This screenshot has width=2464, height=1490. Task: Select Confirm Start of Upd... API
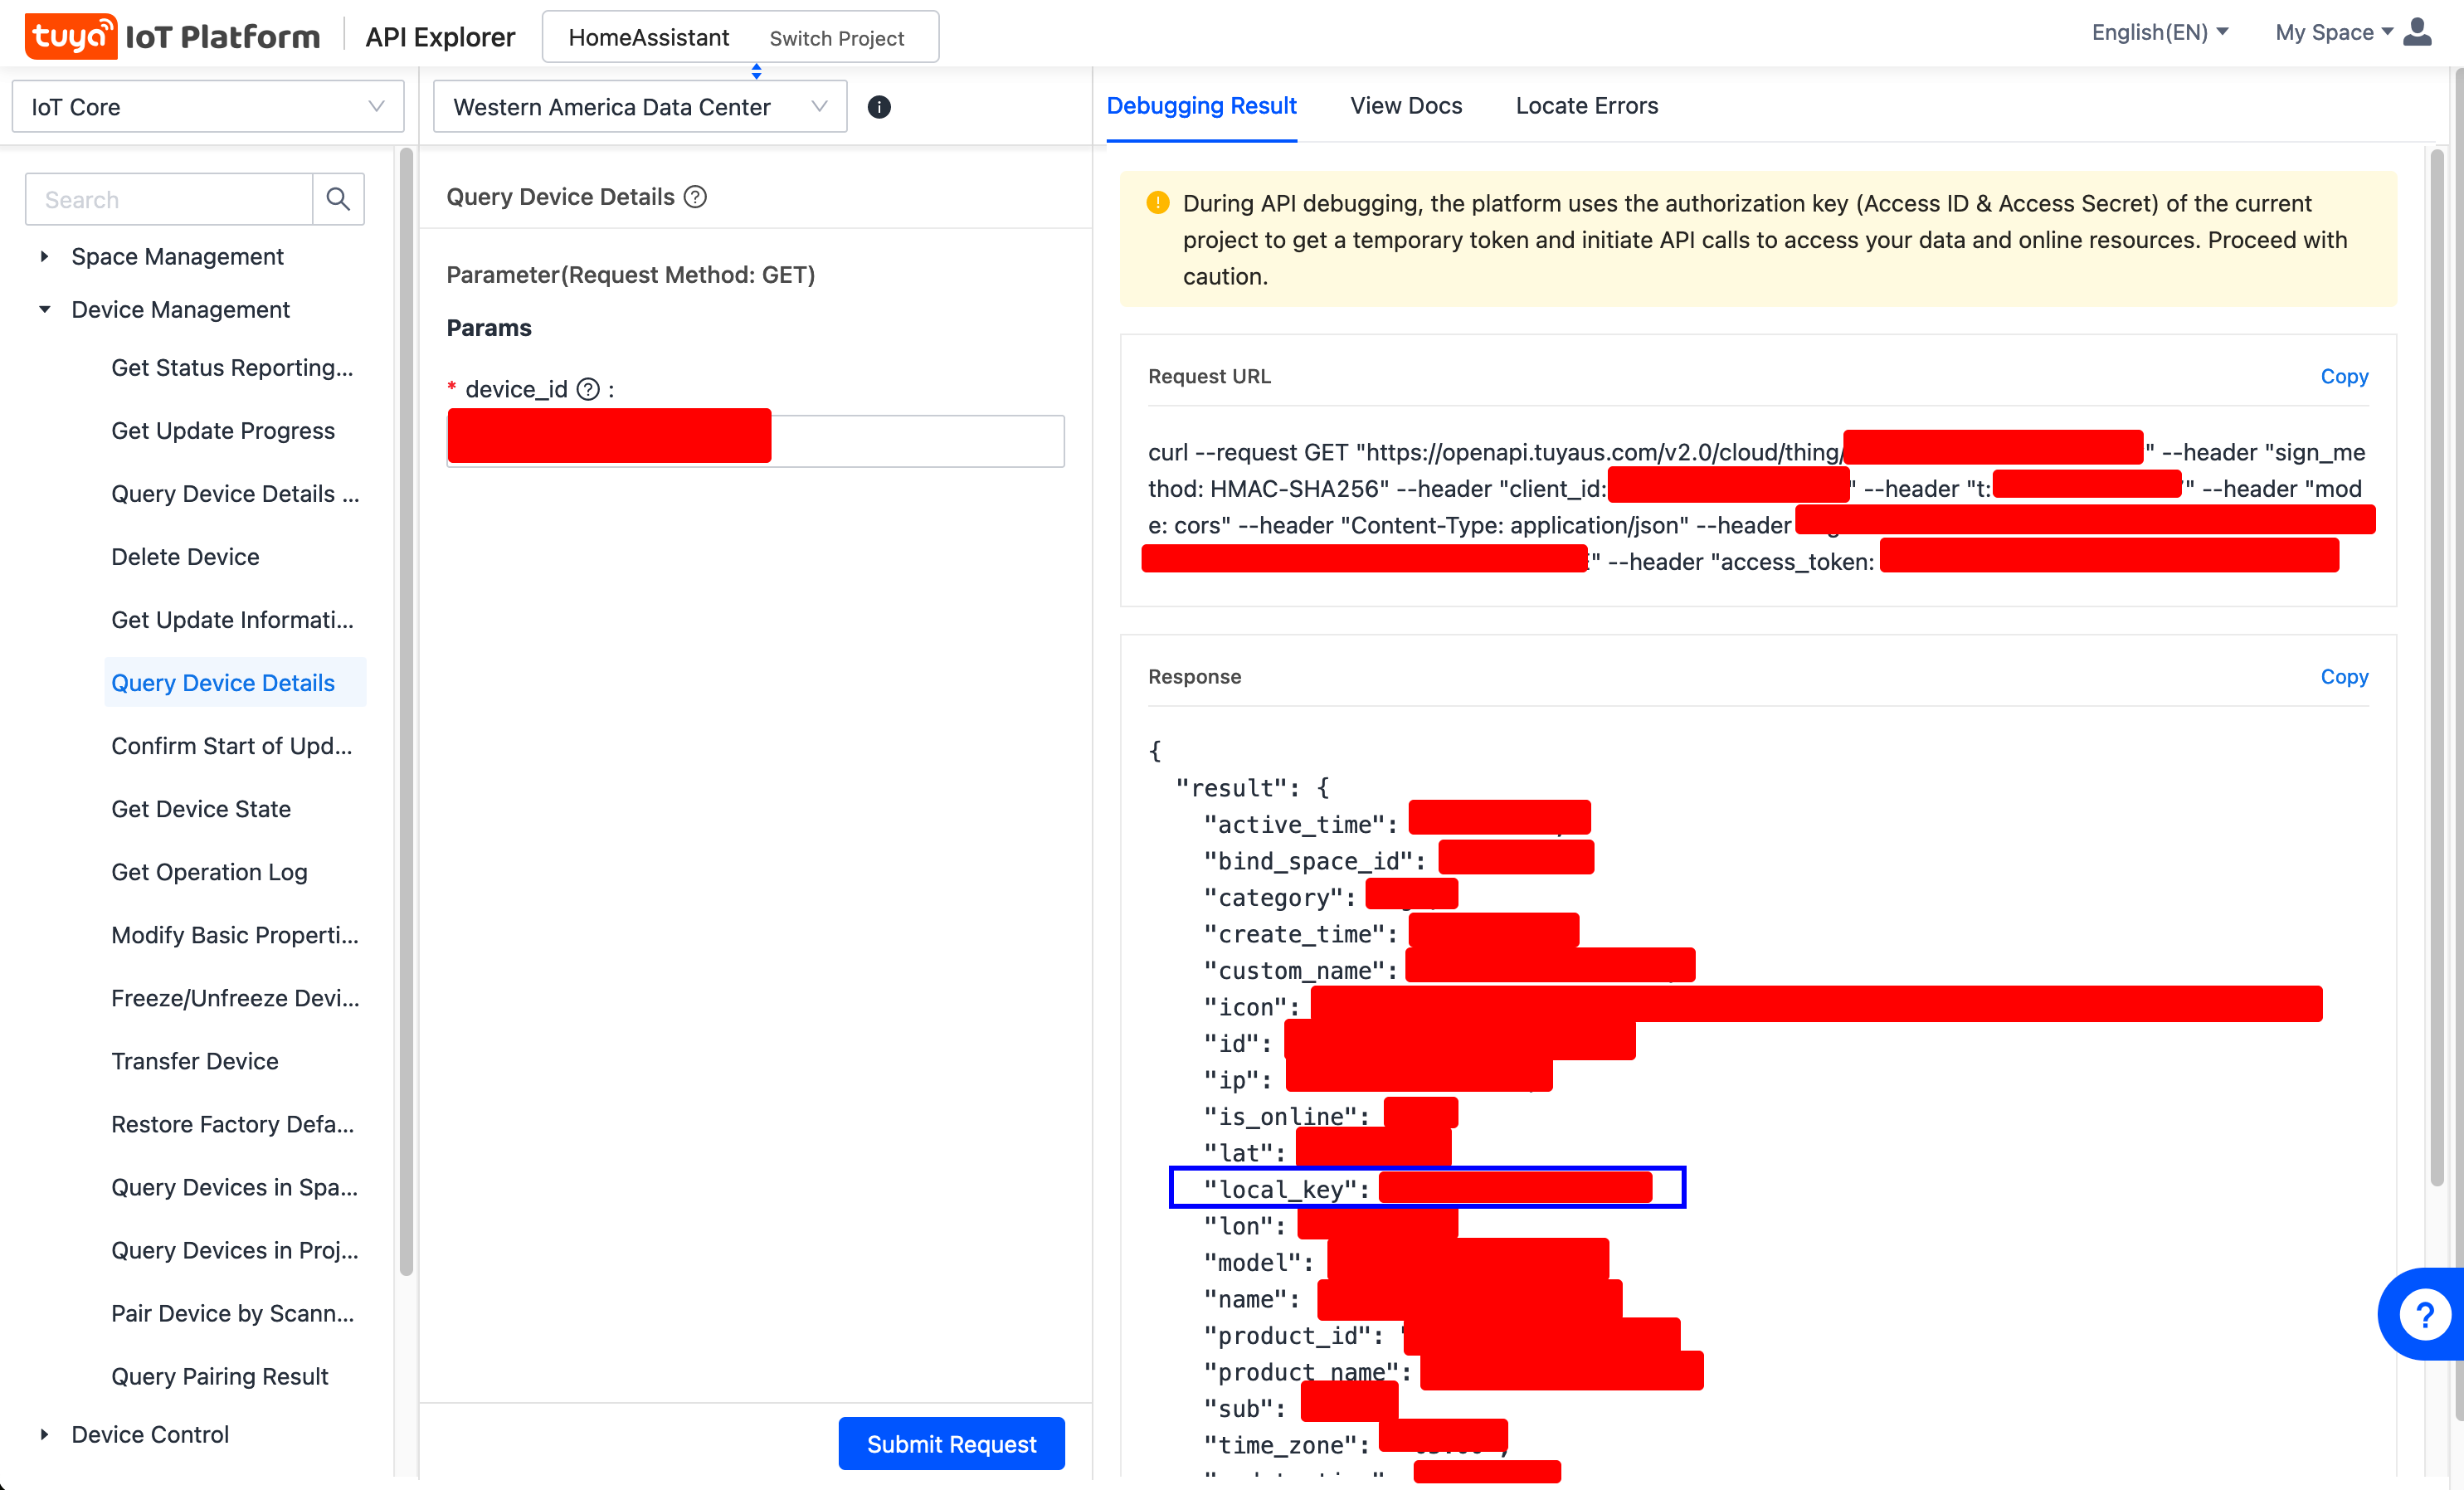[231, 746]
